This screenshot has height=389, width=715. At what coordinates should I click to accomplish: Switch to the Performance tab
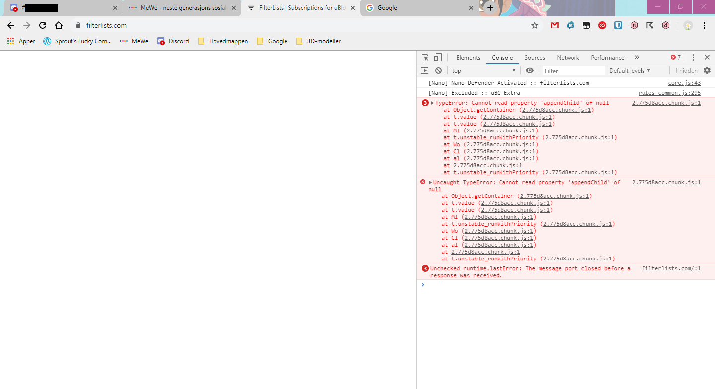point(607,58)
